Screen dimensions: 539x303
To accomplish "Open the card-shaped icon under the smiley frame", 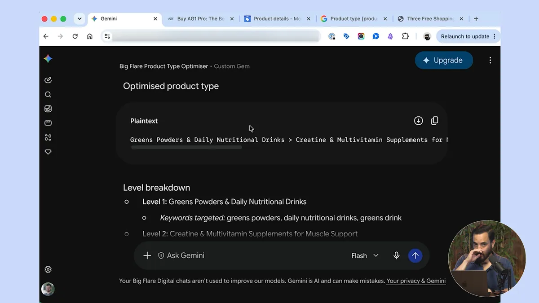I will (48, 123).
